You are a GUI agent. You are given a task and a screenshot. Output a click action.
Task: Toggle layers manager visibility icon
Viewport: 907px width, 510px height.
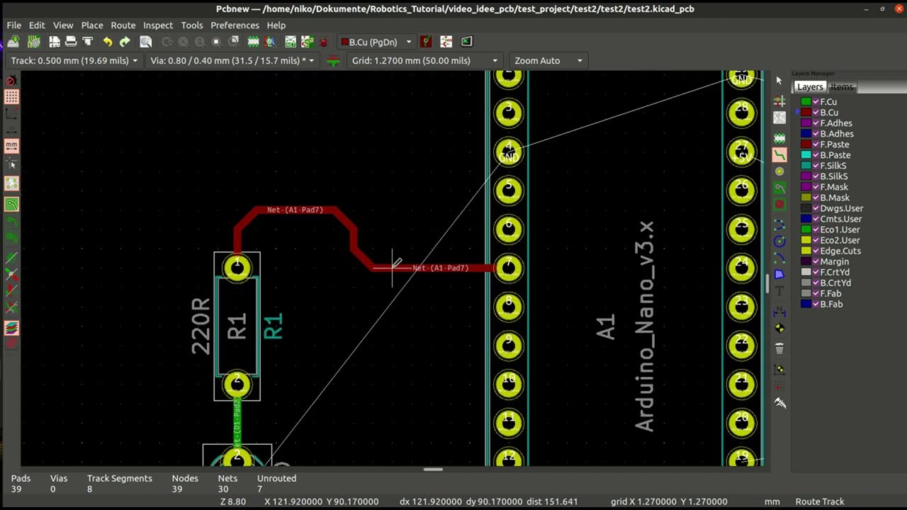(x=11, y=329)
